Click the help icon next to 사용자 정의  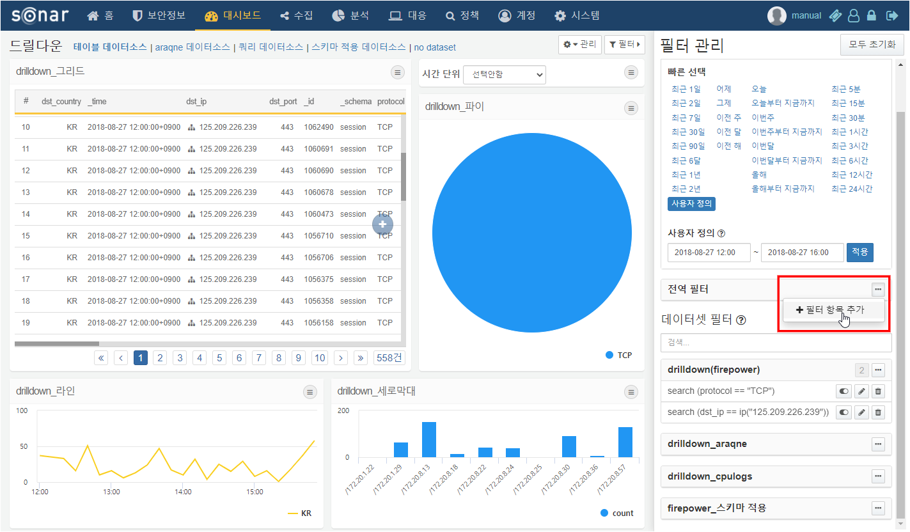tap(721, 233)
